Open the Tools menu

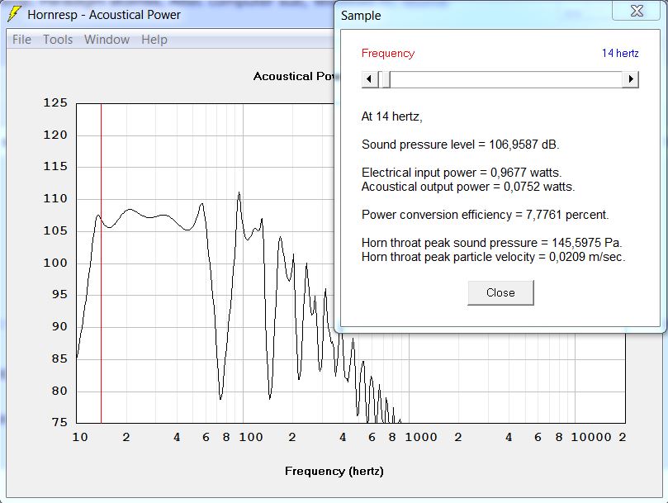(58, 40)
